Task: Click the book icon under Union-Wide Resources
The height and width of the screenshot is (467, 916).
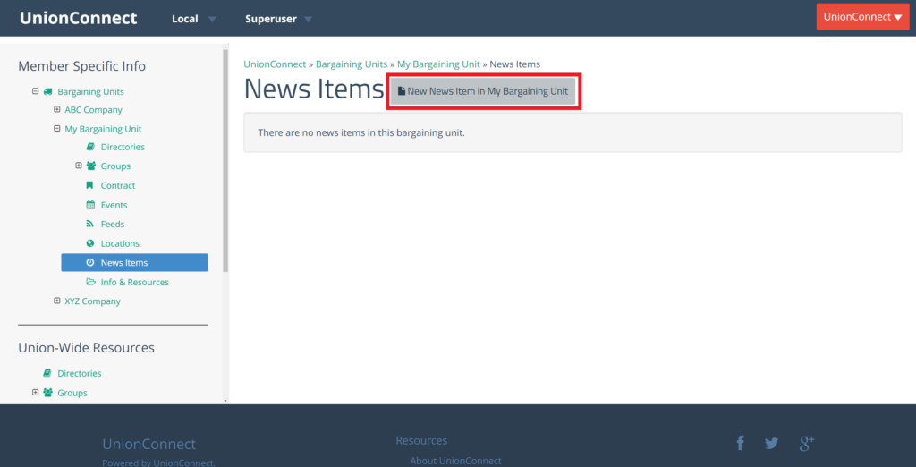Action: pos(47,373)
